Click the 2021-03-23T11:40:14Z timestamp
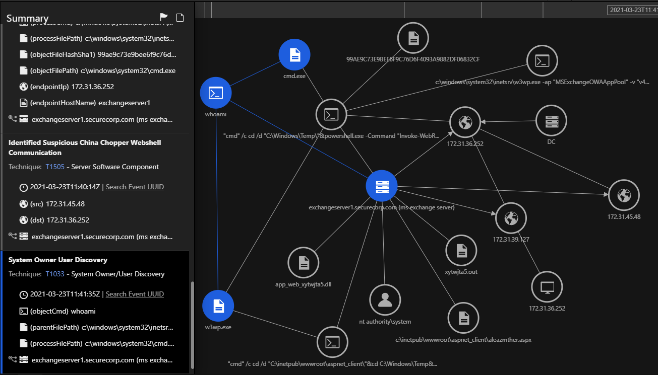658x375 pixels. [x=65, y=187]
